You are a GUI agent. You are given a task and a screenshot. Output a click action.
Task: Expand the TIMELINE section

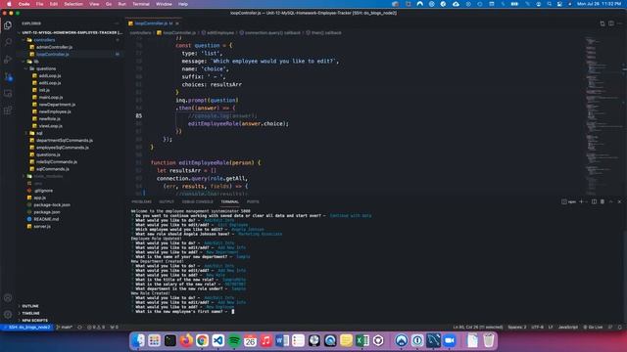point(30,313)
